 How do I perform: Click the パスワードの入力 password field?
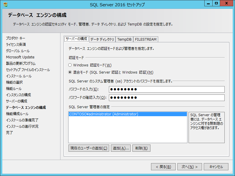click(166, 89)
